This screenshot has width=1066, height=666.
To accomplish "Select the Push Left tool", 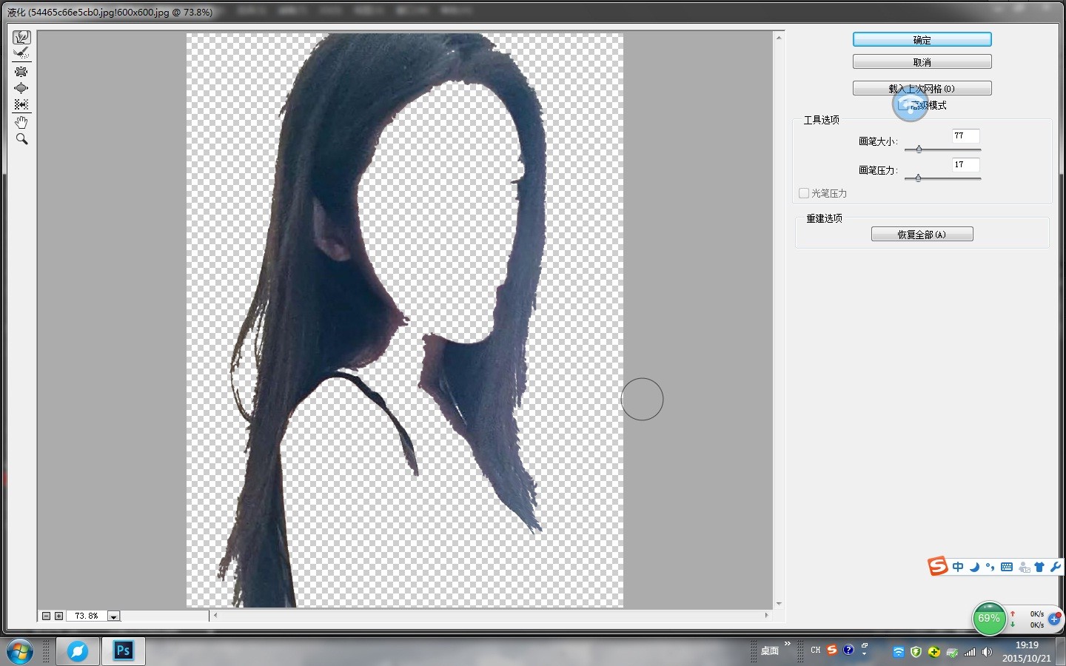I will pos(21,104).
